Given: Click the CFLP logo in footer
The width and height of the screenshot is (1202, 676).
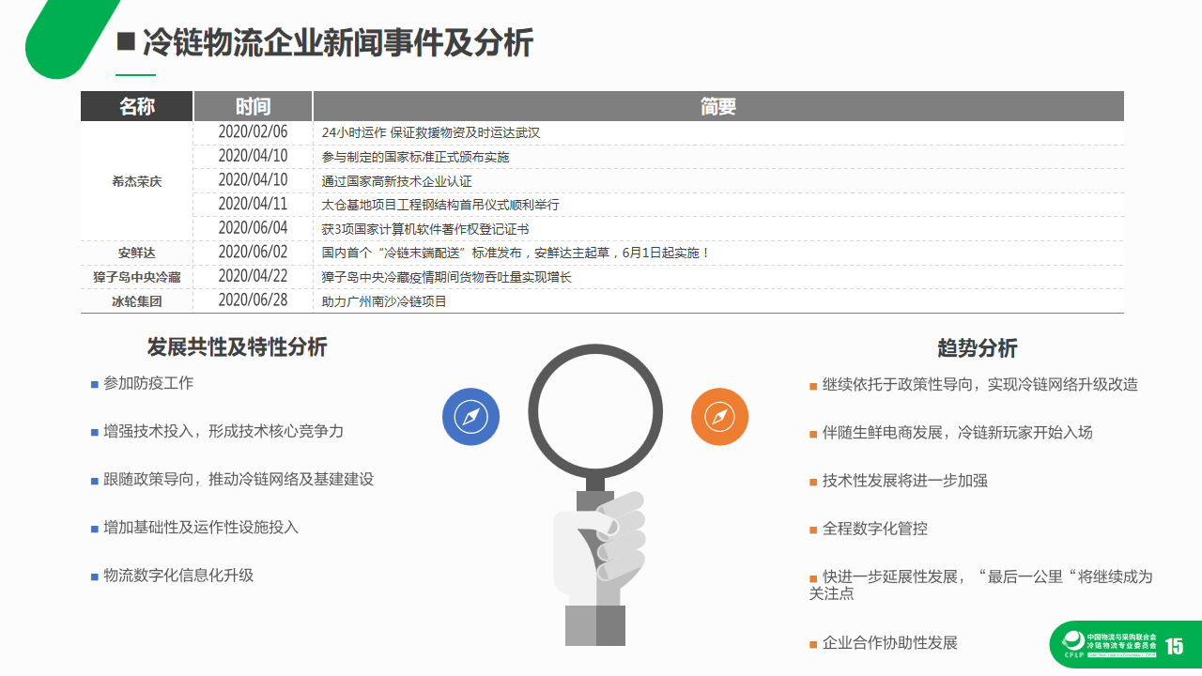Looking at the screenshot, I should tap(1072, 644).
